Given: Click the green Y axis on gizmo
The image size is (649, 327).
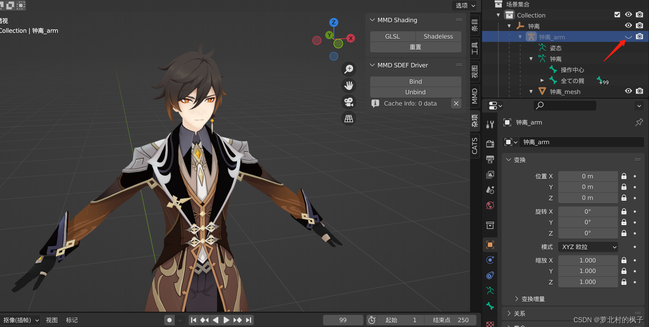Looking at the screenshot, I should point(329,35).
